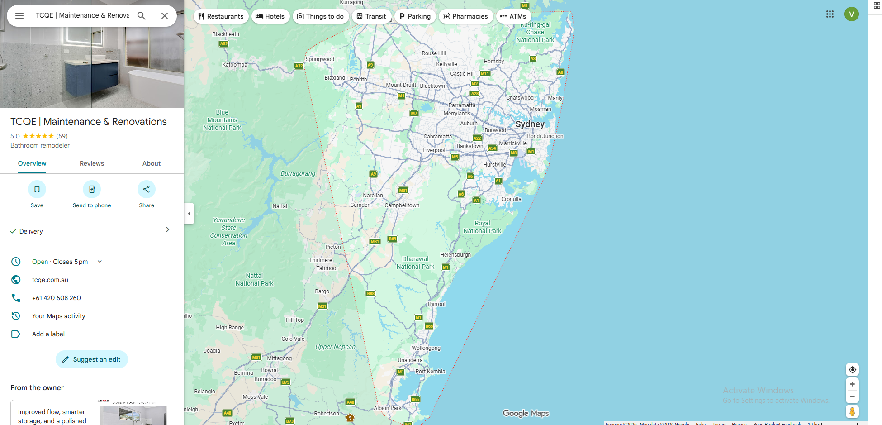The image size is (882, 425).
Task: Click the search magnifier icon
Action: [142, 16]
